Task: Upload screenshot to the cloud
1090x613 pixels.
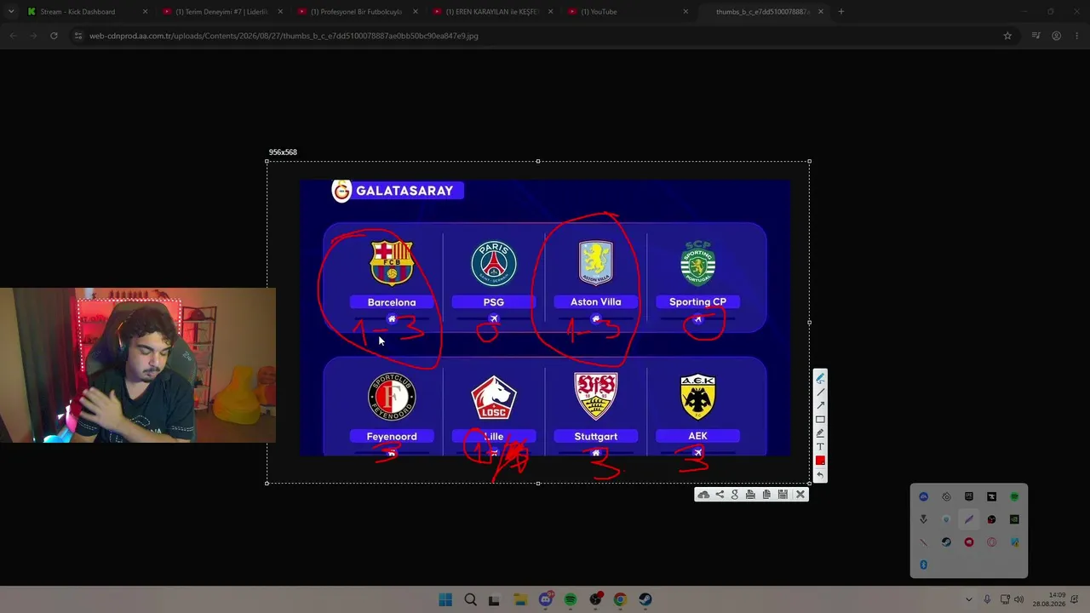Action: 703,495
